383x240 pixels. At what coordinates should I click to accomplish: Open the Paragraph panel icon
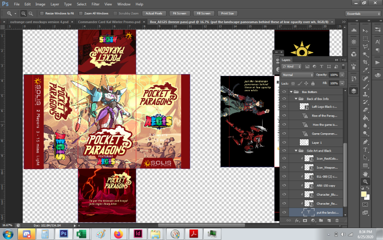pos(378,50)
